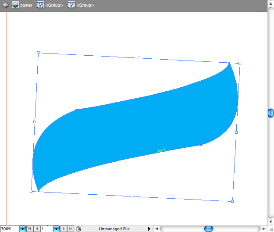The image size is (274, 232).
Task: Click the vertical scrollbar thumb
Action: 270,113
